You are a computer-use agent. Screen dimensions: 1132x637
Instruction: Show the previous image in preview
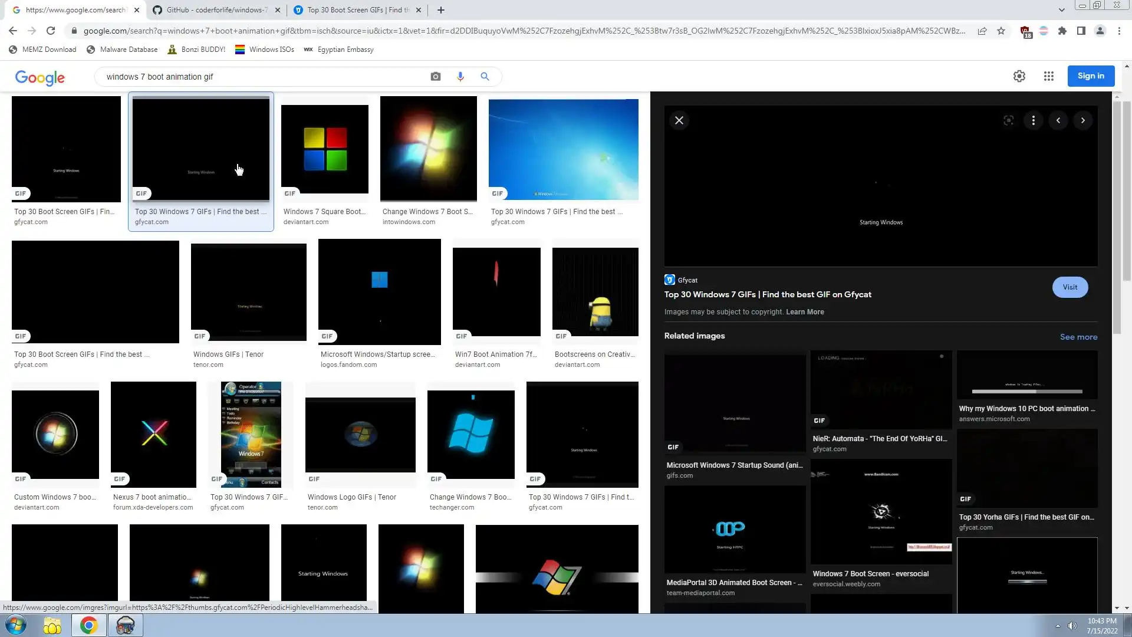pyautogui.click(x=1058, y=120)
